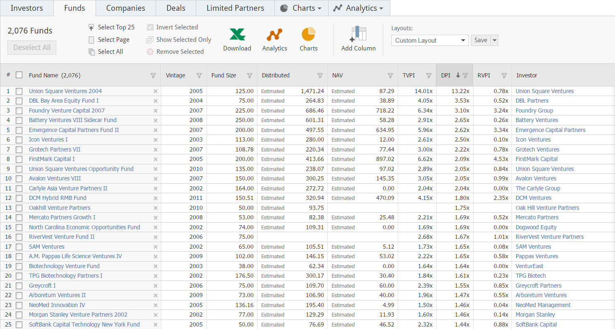Check Emergence Capital Partners Fund II checkbox
The width and height of the screenshot is (615, 329).
pyautogui.click(x=19, y=130)
